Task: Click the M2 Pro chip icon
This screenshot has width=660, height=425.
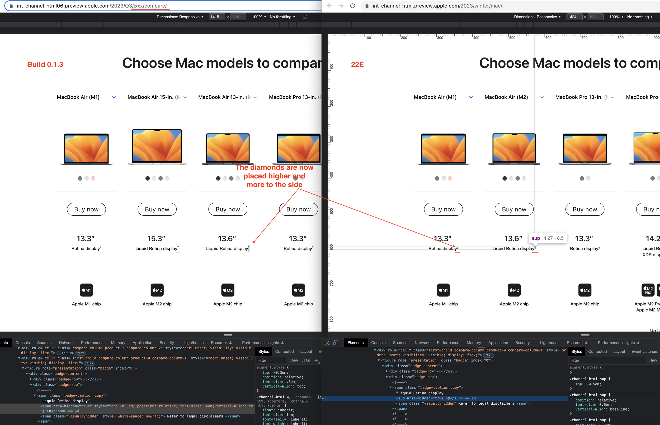Action: click(x=648, y=290)
